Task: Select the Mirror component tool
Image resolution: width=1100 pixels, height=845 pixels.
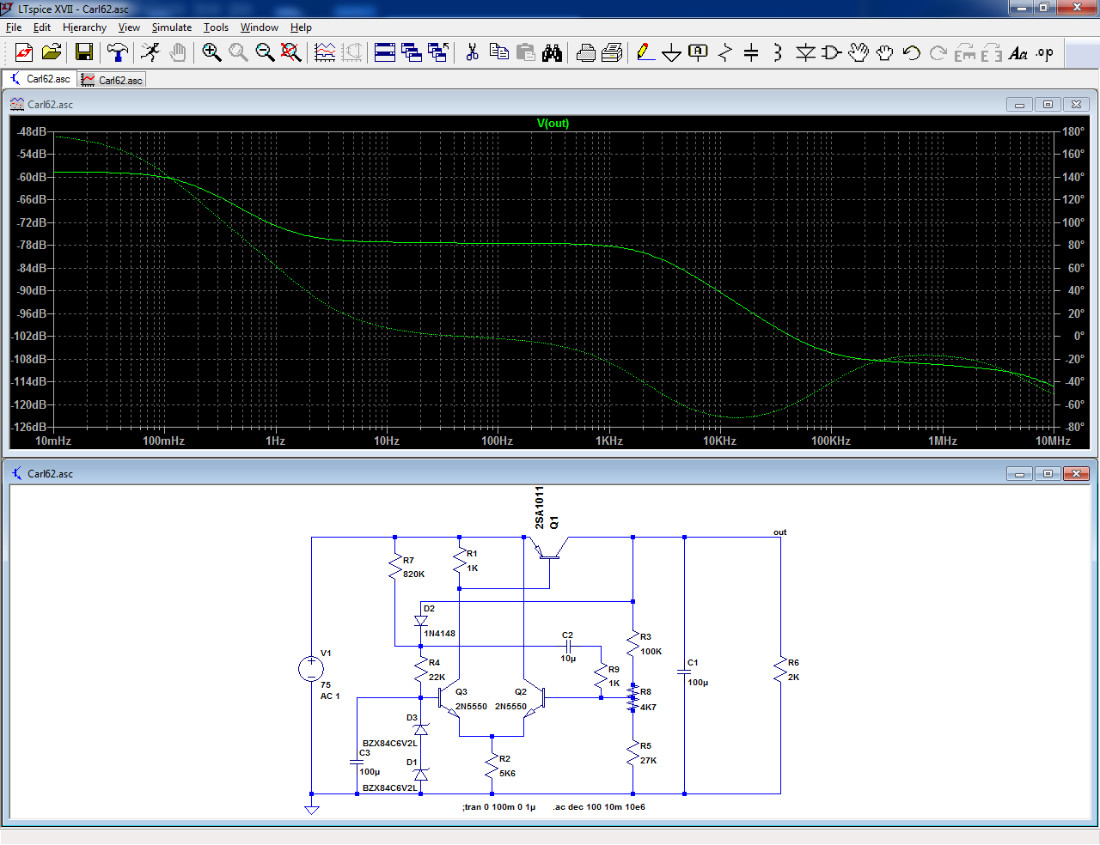Action: point(992,53)
